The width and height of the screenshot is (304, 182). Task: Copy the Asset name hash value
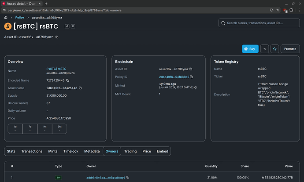(80, 88)
